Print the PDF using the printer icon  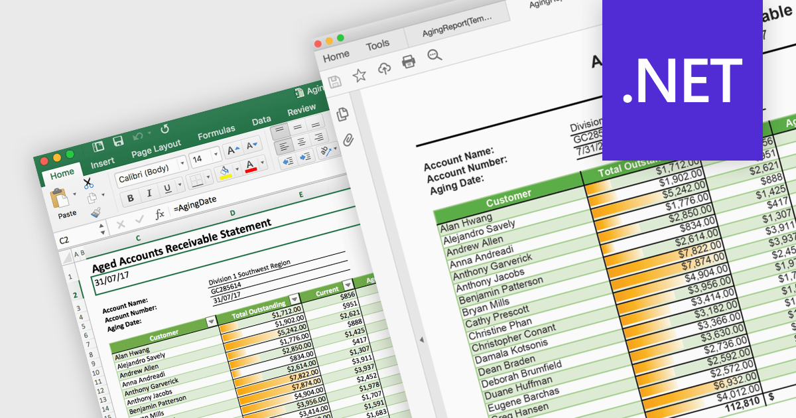pyautogui.click(x=408, y=62)
